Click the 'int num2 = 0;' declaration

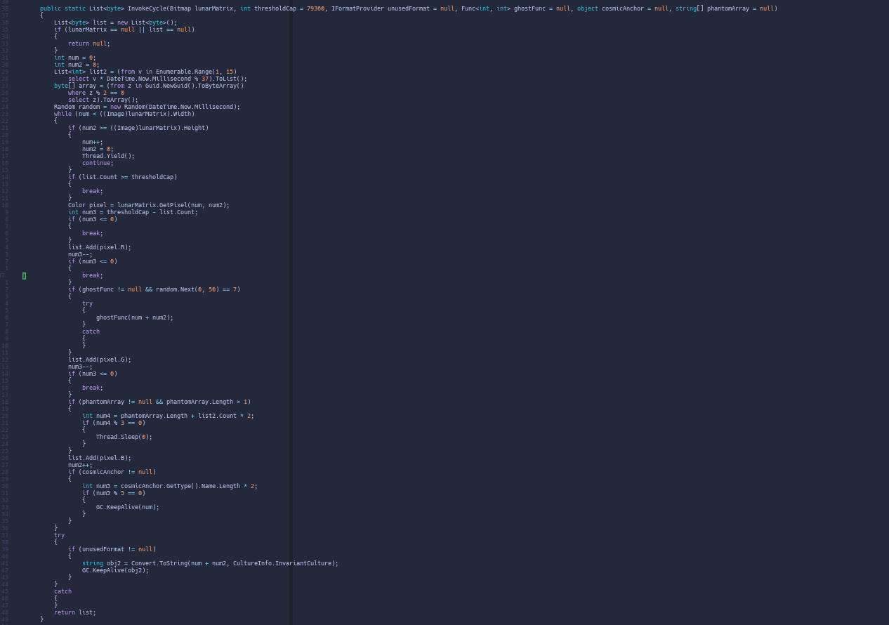tap(77, 65)
